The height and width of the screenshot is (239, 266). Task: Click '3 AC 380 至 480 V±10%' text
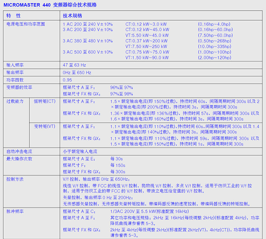pyautogui.click(x=88, y=41)
